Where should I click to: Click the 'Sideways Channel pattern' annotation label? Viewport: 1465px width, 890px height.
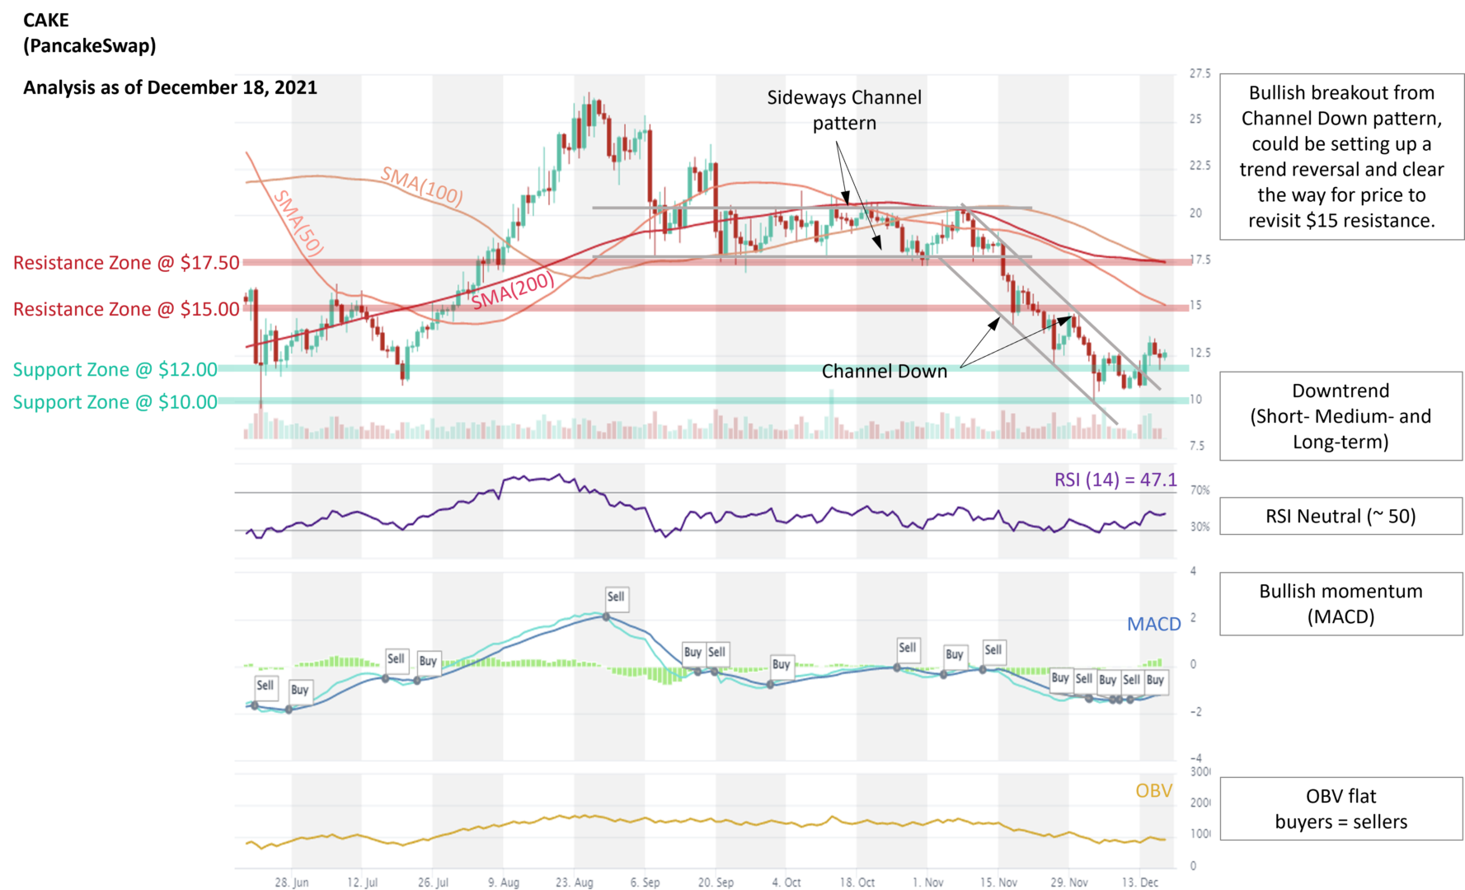click(844, 110)
